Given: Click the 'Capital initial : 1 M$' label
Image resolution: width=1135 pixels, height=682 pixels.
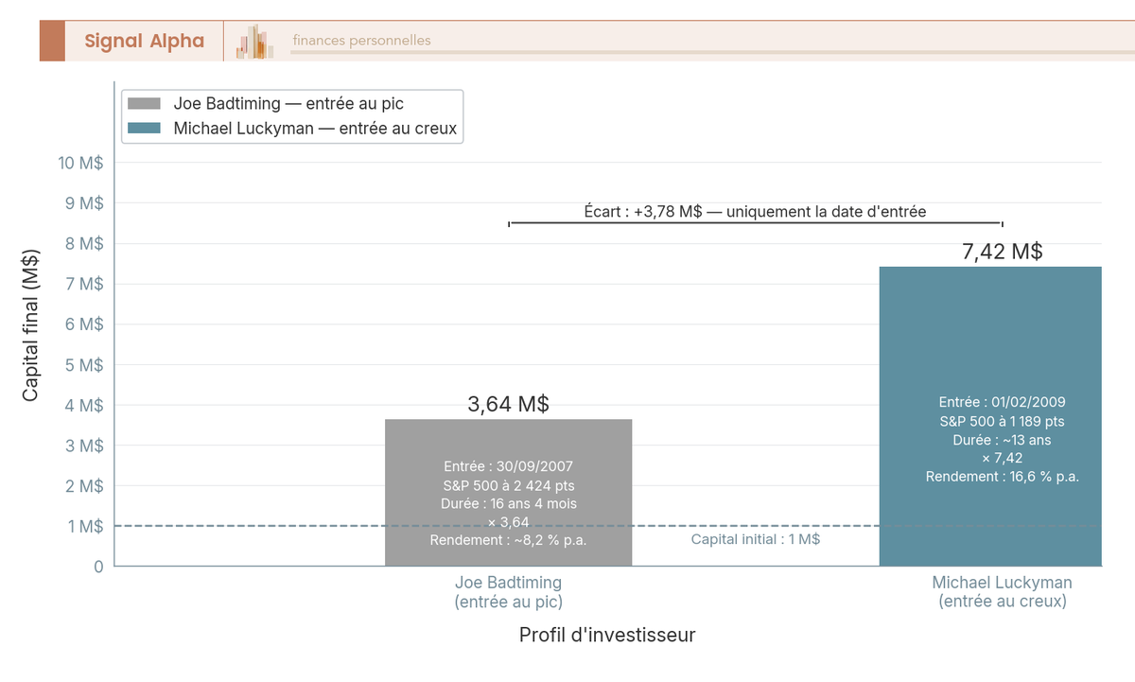Looking at the screenshot, I should [x=756, y=539].
